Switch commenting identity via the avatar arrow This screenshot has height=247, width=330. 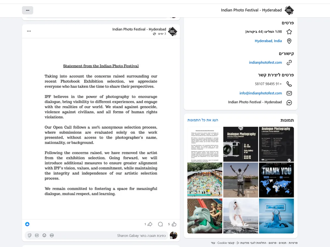(x=171, y=237)
